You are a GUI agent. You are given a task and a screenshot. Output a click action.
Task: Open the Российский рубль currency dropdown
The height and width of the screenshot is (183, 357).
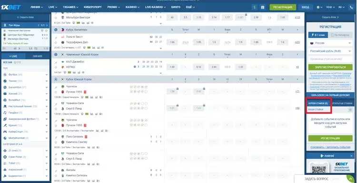(x=330, y=51)
